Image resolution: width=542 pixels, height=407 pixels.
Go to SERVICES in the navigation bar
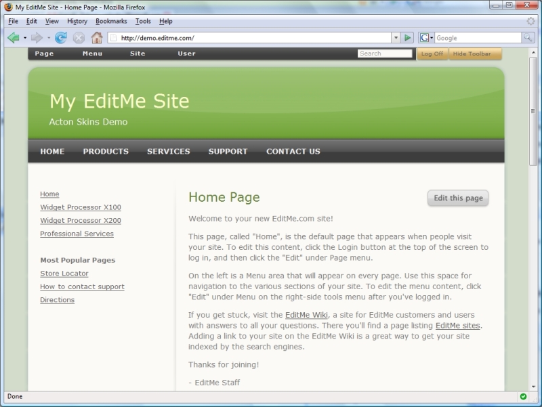[x=168, y=151]
